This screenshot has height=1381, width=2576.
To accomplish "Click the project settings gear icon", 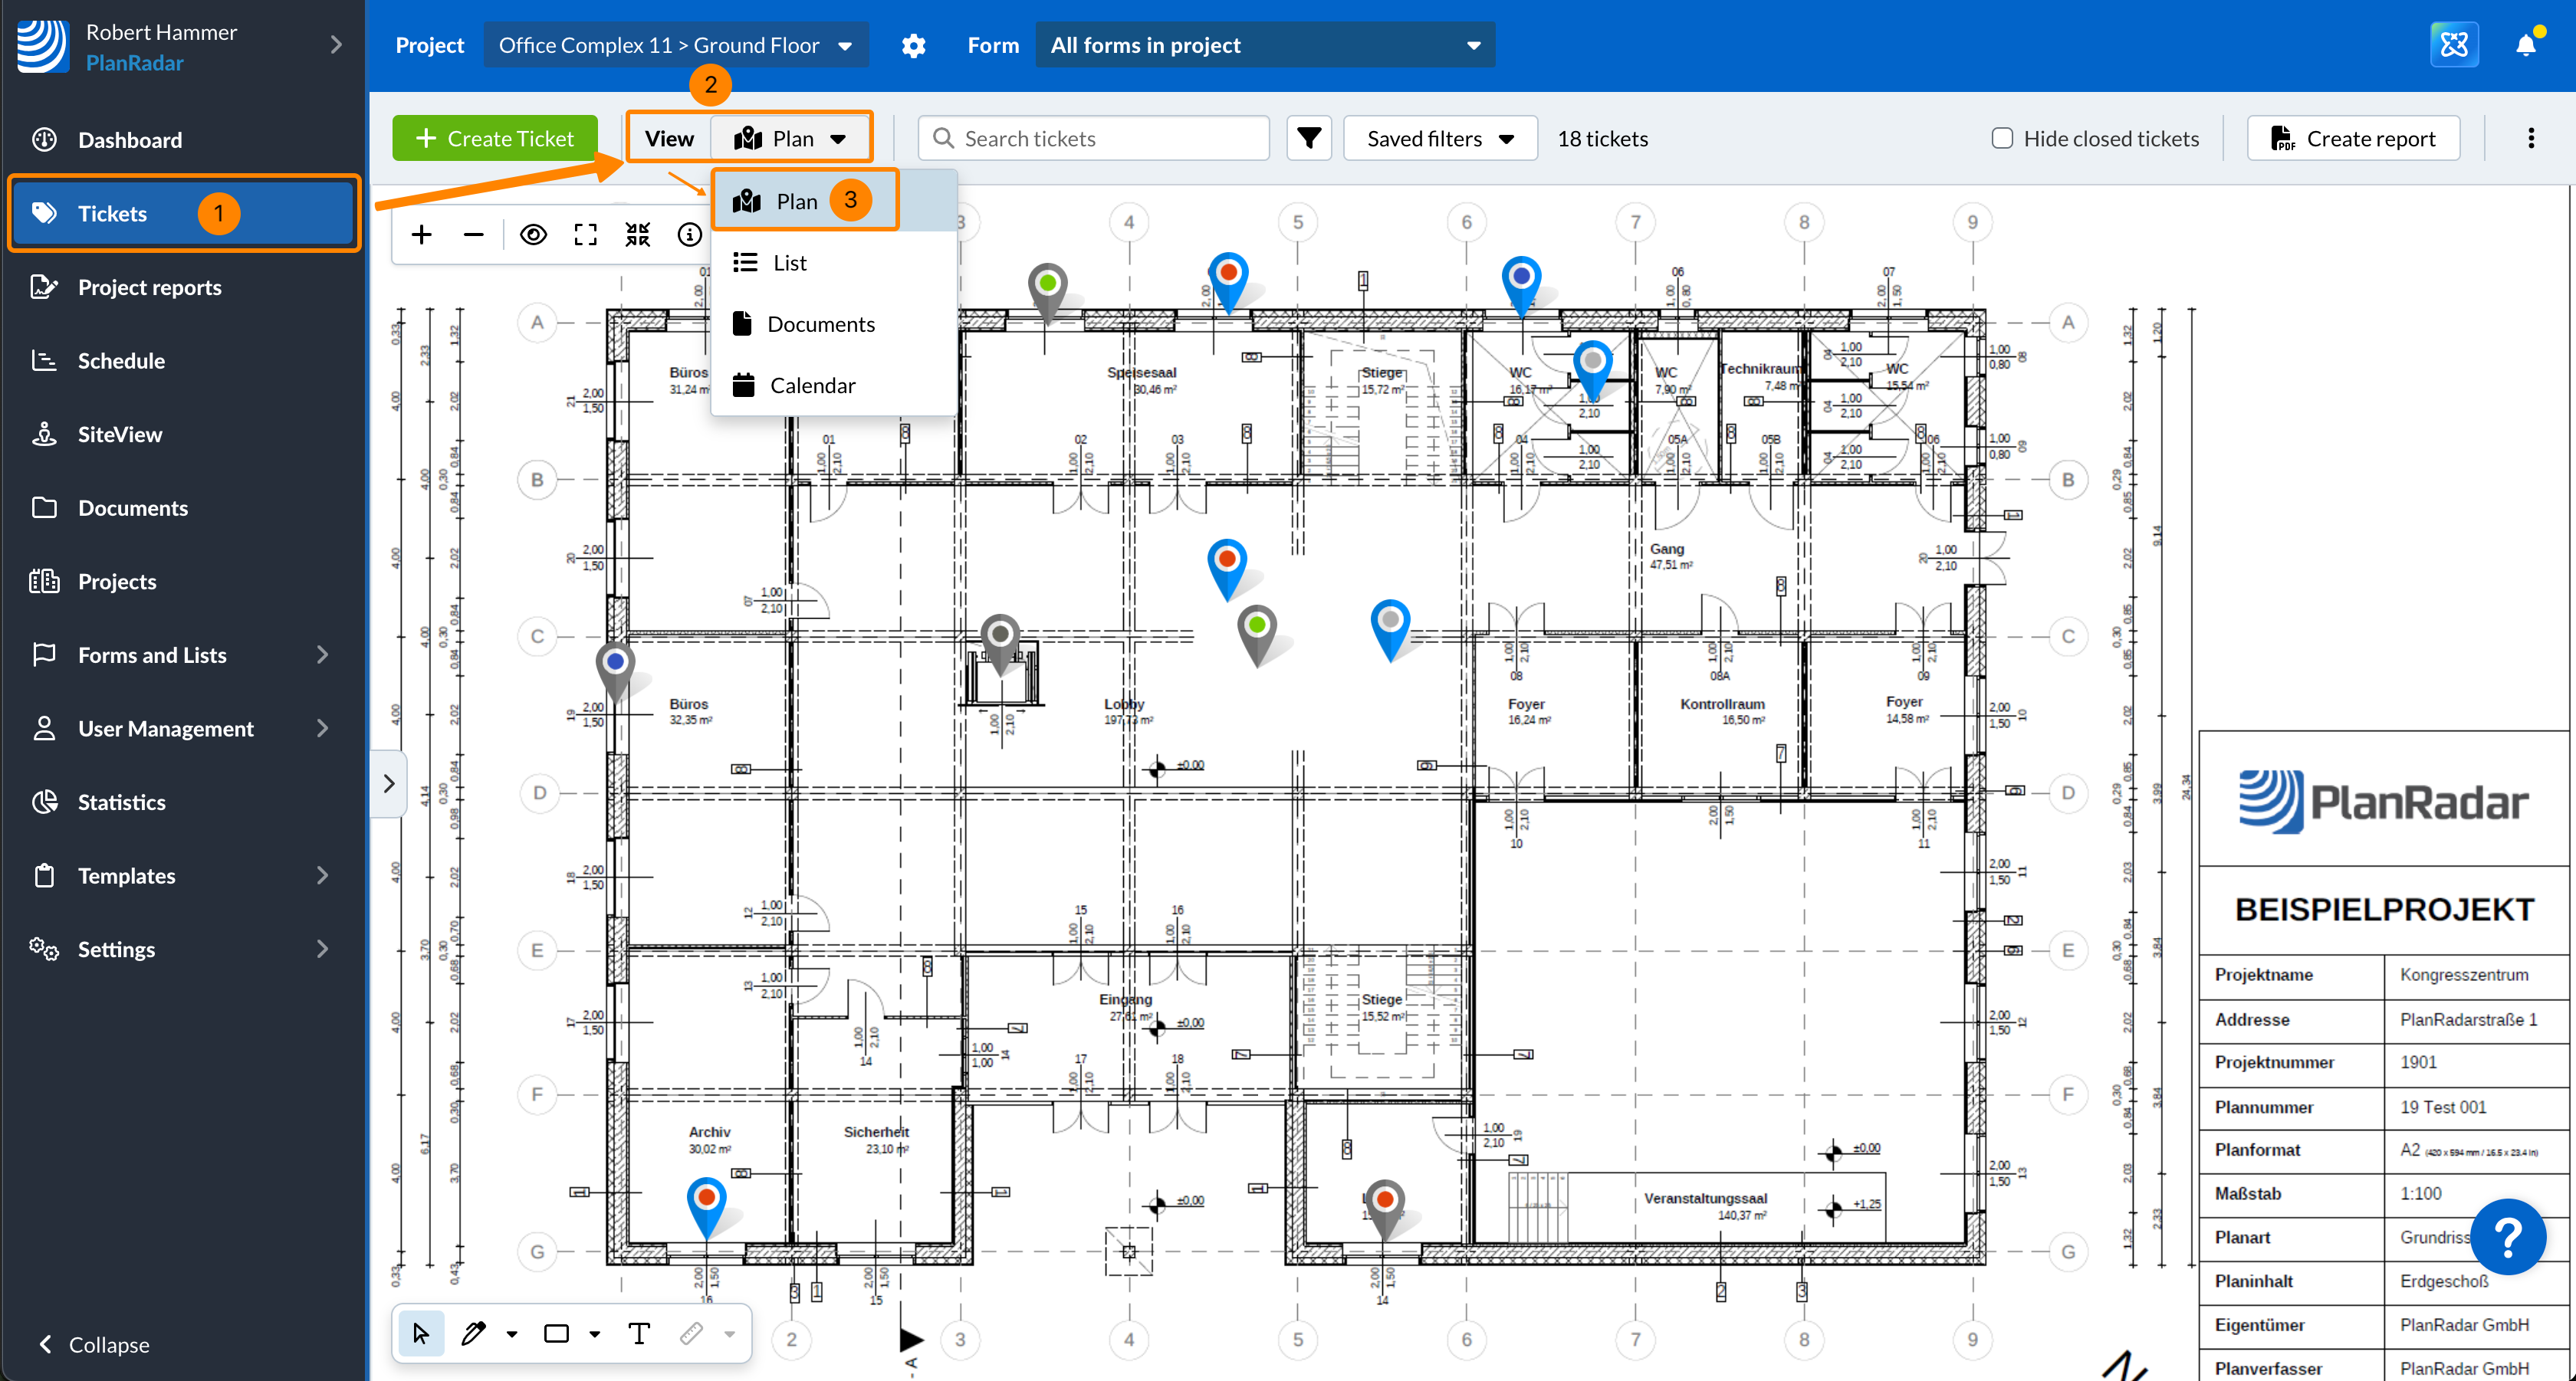I will tap(913, 46).
